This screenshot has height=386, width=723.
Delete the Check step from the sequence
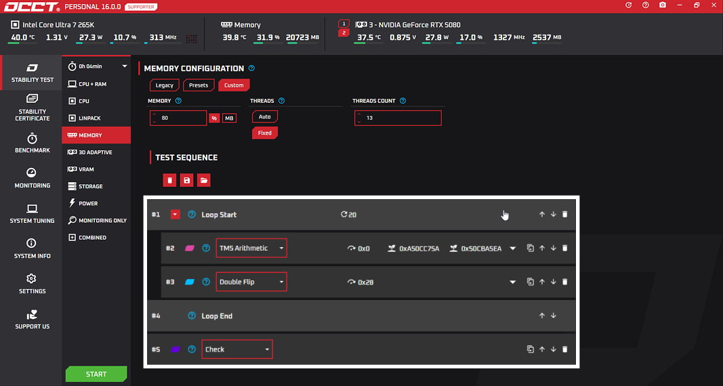point(565,349)
